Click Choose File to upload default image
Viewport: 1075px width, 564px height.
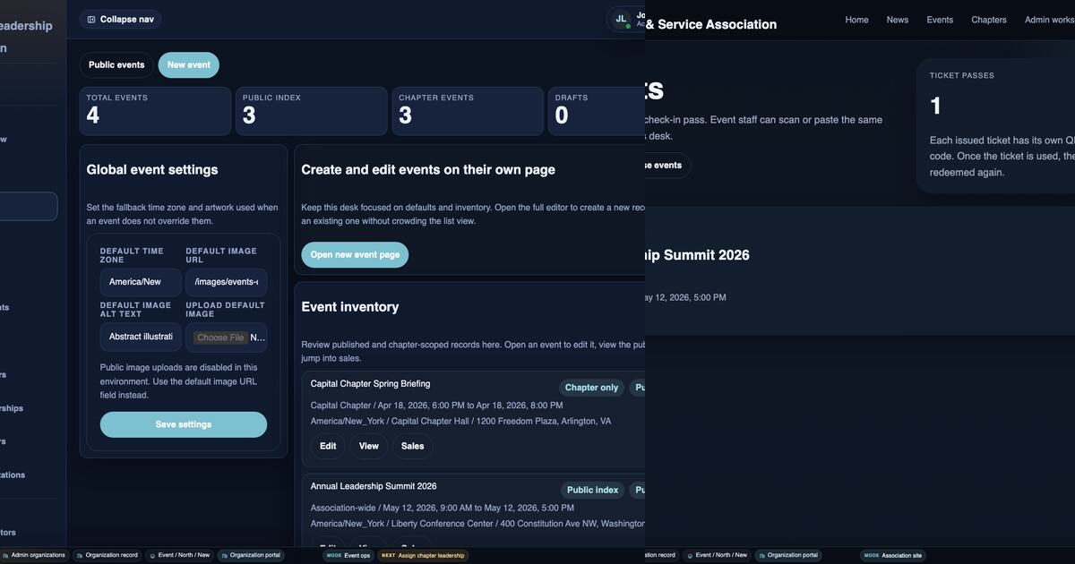click(x=220, y=338)
